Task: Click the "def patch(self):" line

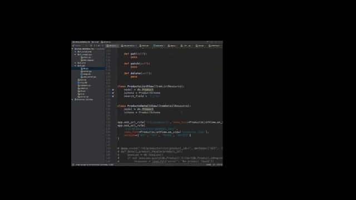Action: (x=137, y=64)
